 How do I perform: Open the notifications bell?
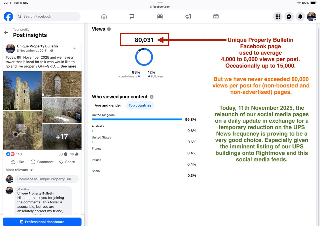pyautogui.click(x=300, y=17)
